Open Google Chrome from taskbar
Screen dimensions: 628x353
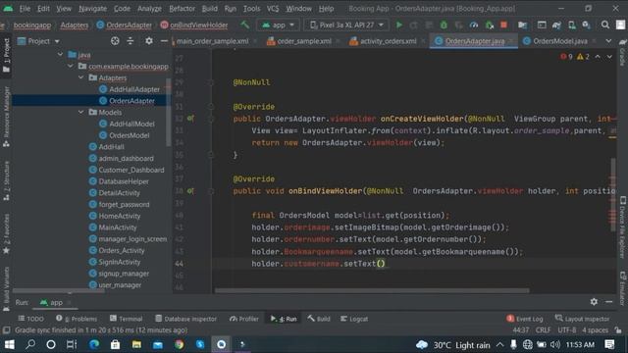coord(179,344)
